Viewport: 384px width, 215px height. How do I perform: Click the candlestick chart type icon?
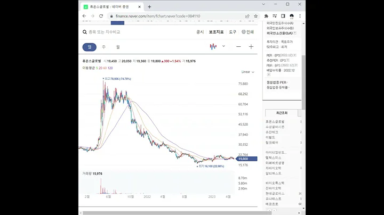213,46
